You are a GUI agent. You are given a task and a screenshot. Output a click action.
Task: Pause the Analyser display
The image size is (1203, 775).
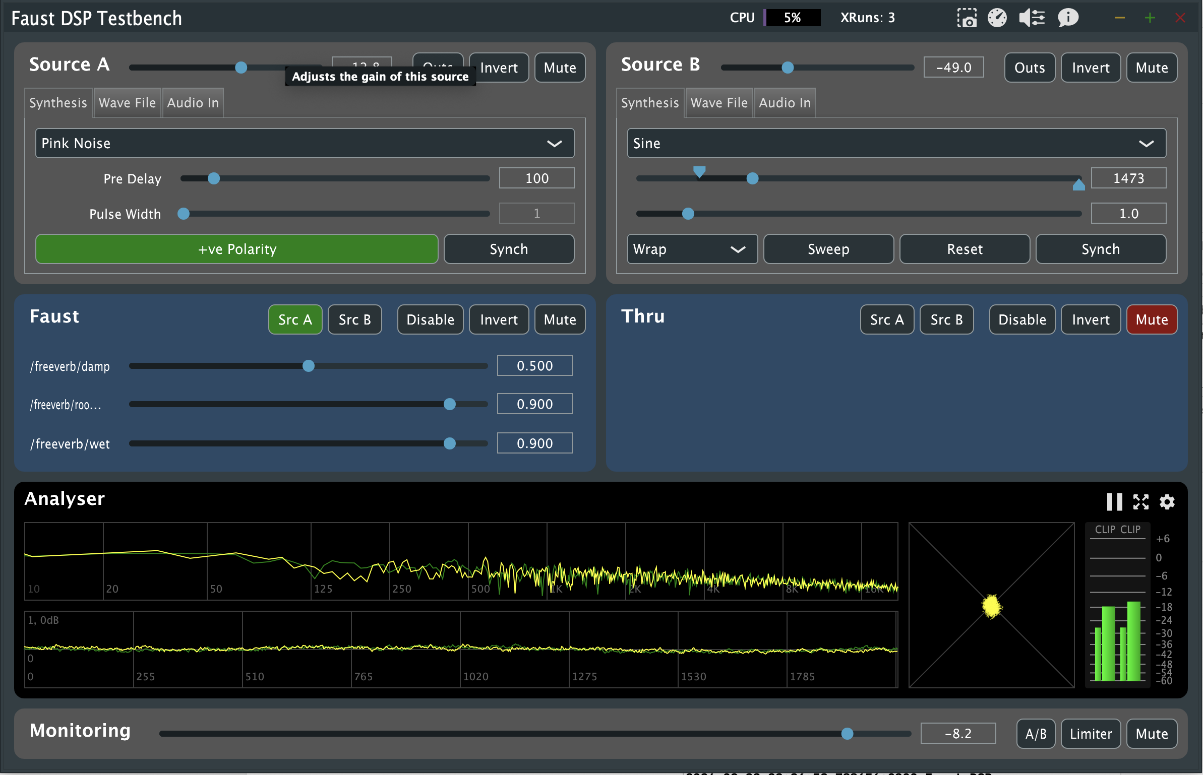pyautogui.click(x=1114, y=502)
